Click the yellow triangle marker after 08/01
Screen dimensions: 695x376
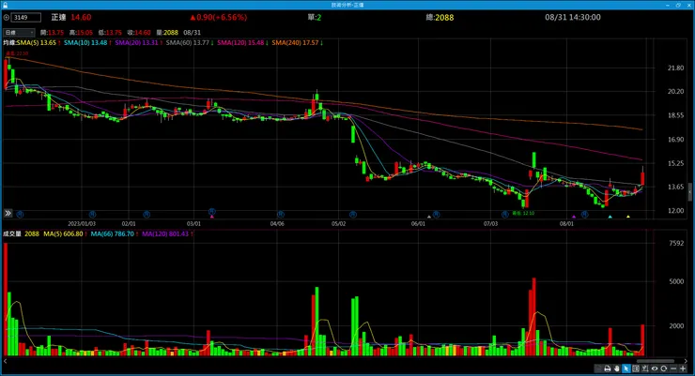coord(627,217)
